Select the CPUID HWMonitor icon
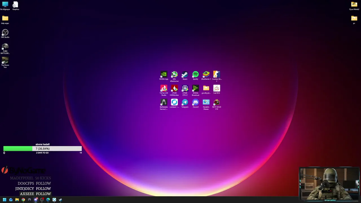 click(174, 91)
